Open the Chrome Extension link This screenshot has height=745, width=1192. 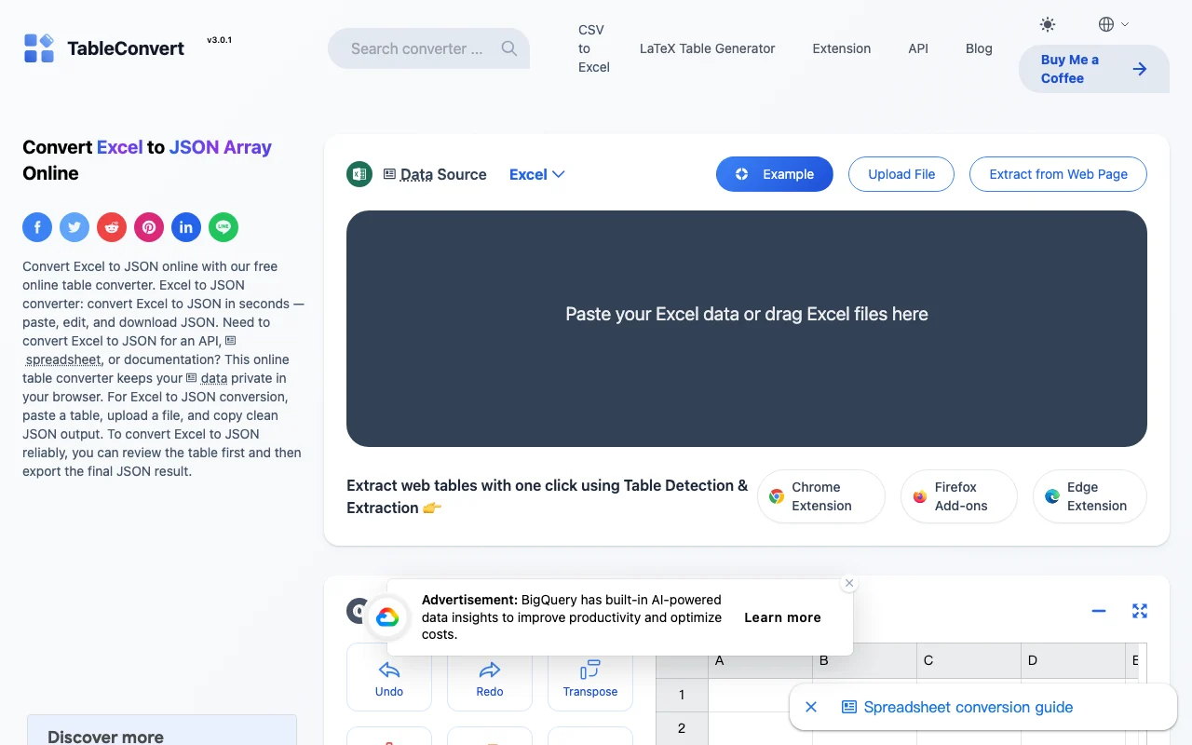click(x=821, y=496)
